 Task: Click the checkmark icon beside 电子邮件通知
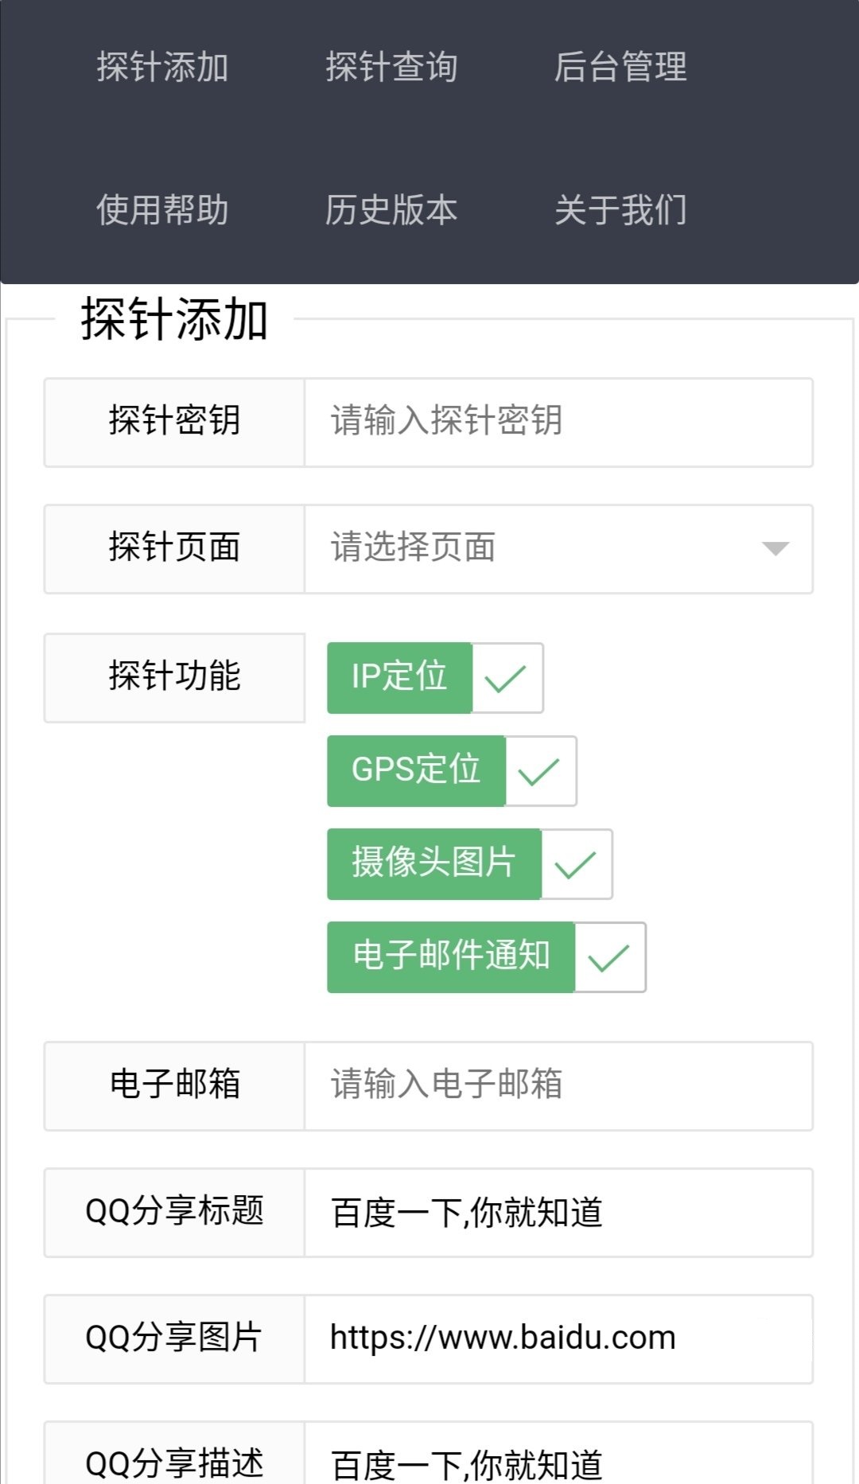click(x=609, y=958)
